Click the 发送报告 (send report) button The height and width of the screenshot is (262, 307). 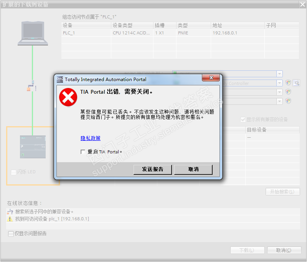coord(152,169)
